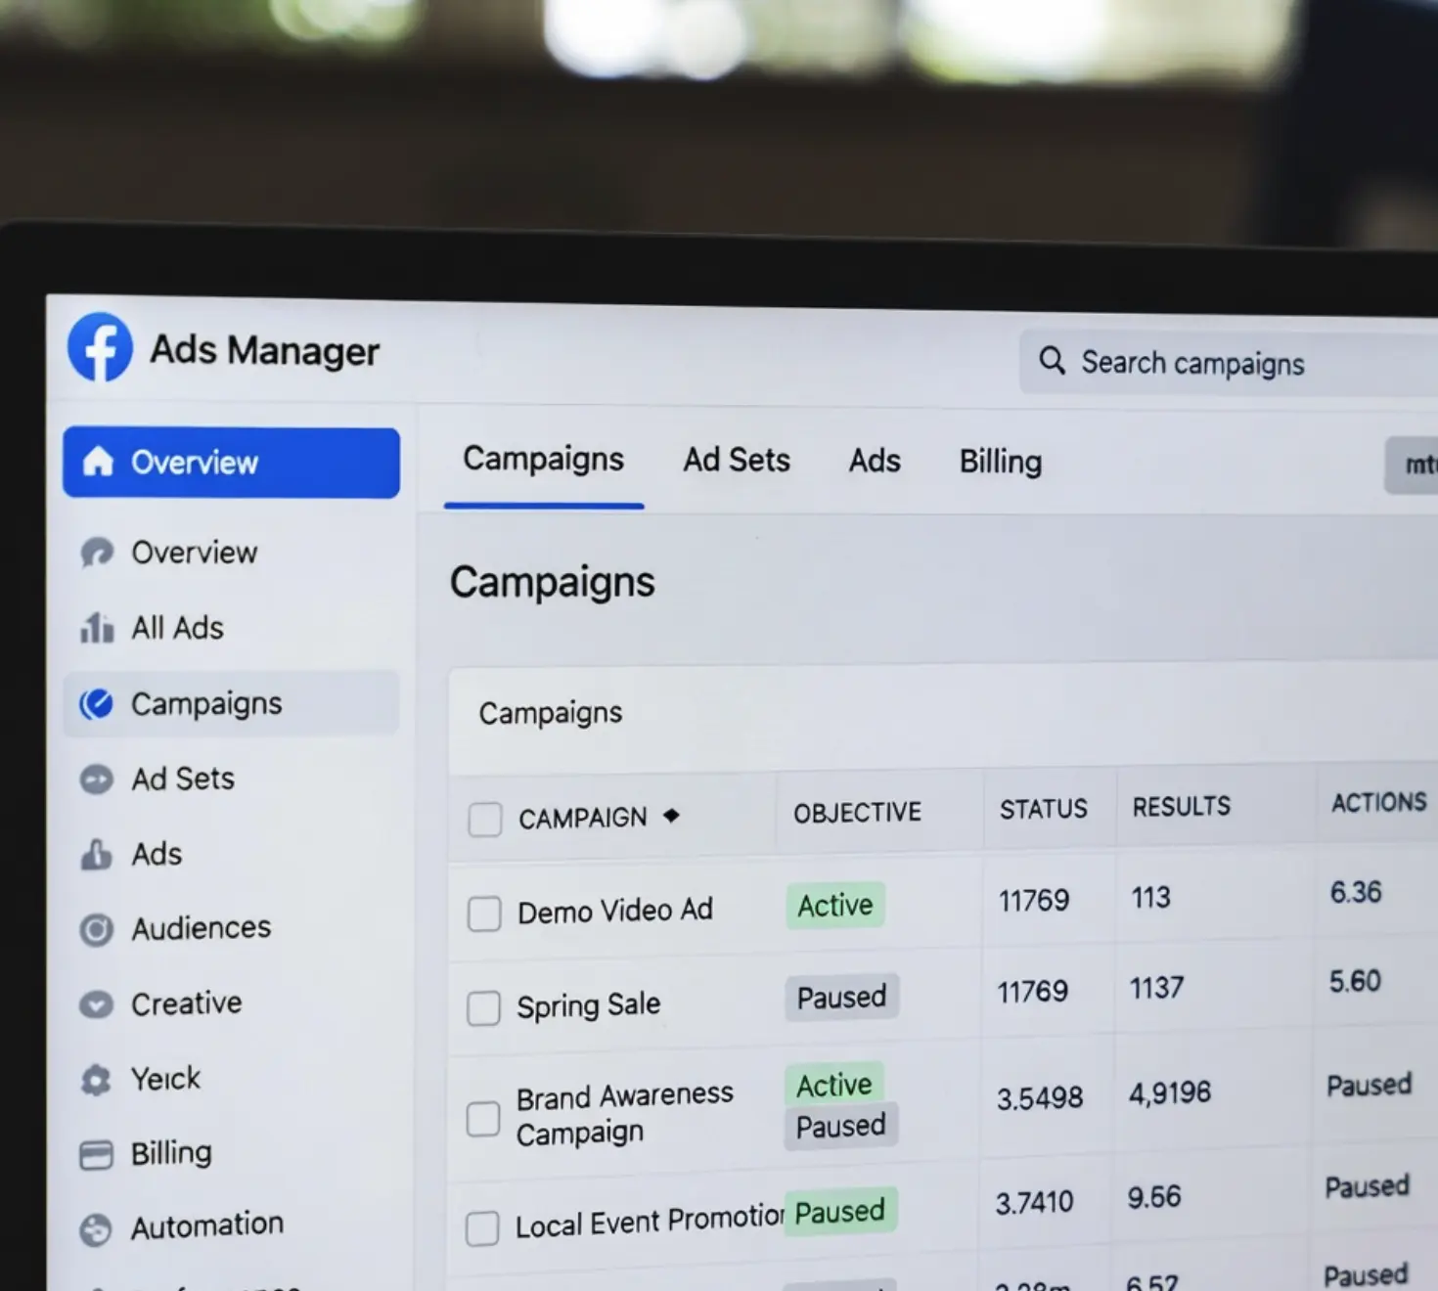Open Ad Sets in the sidebar
This screenshot has width=1438, height=1291.
[183, 779]
